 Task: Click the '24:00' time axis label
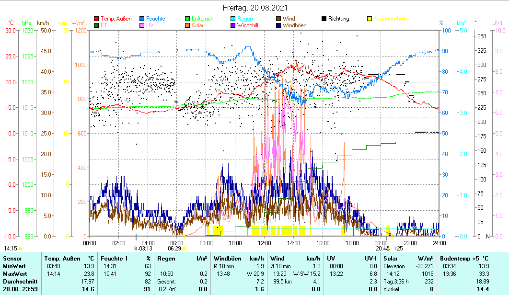[x=439, y=243]
